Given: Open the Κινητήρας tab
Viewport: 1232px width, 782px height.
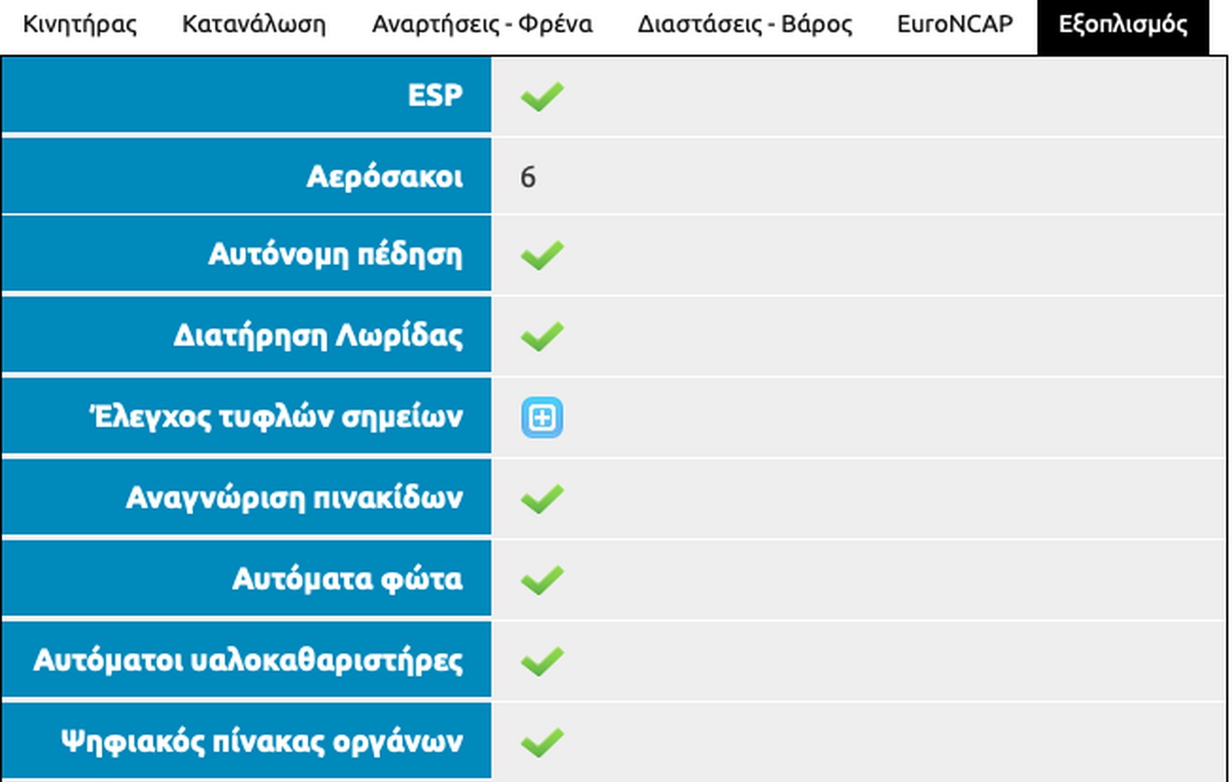Looking at the screenshot, I should point(80,24).
